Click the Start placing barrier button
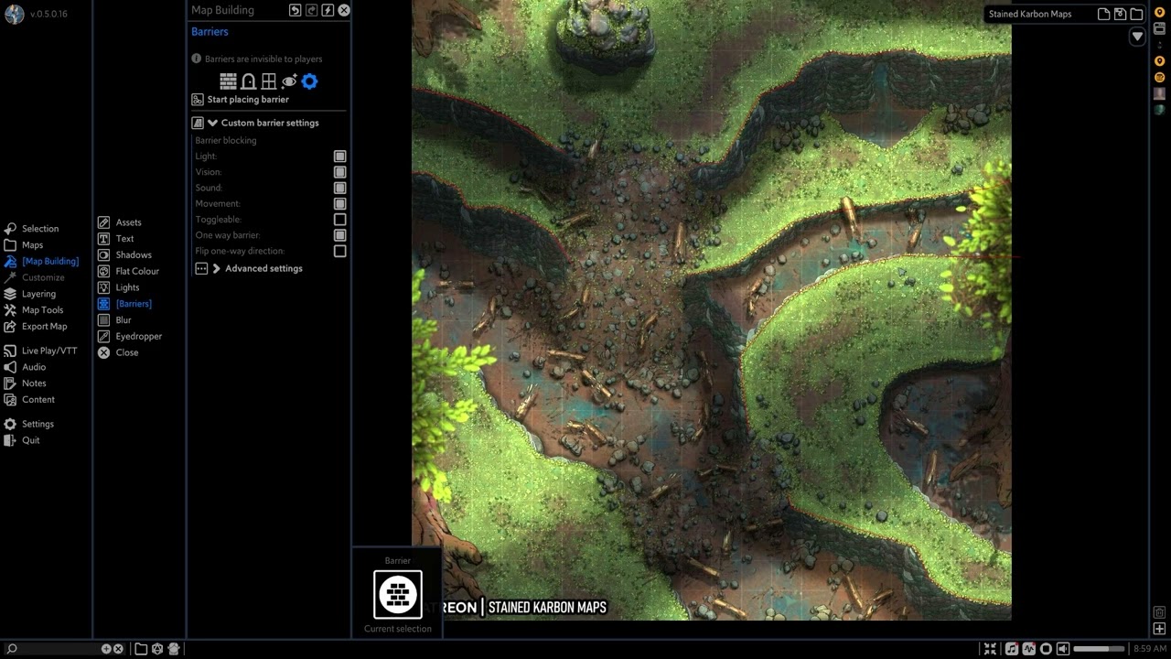The height and width of the screenshot is (659, 1171). click(x=240, y=100)
